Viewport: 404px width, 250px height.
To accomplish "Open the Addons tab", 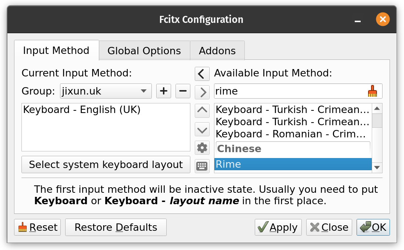I will pyautogui.click(x=217, y=51).
